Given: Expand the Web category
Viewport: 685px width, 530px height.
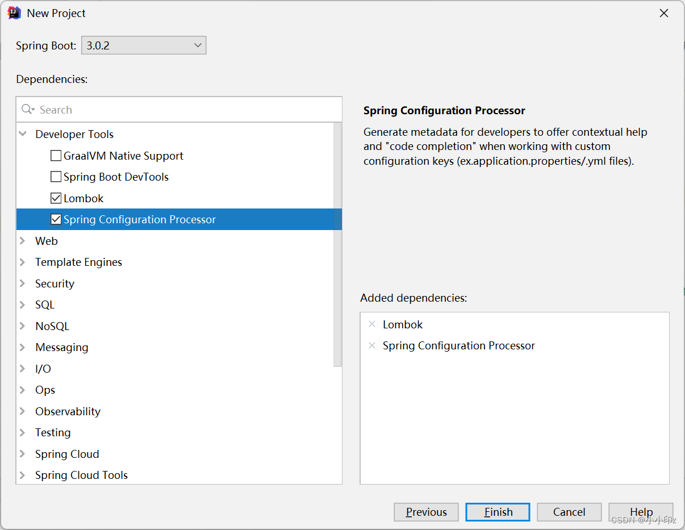Looking at the screenshot, I should (23, 241).
